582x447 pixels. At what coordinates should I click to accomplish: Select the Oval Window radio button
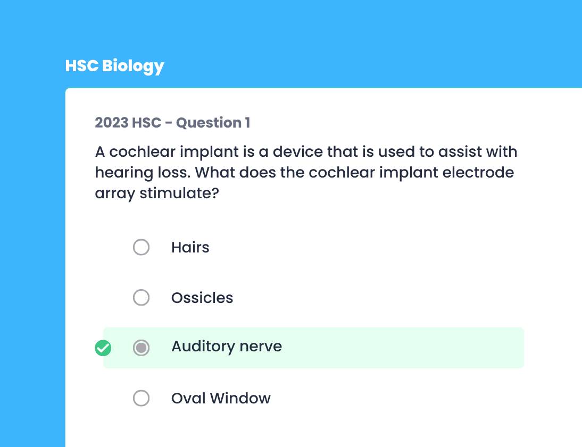(x=141, y=398)
